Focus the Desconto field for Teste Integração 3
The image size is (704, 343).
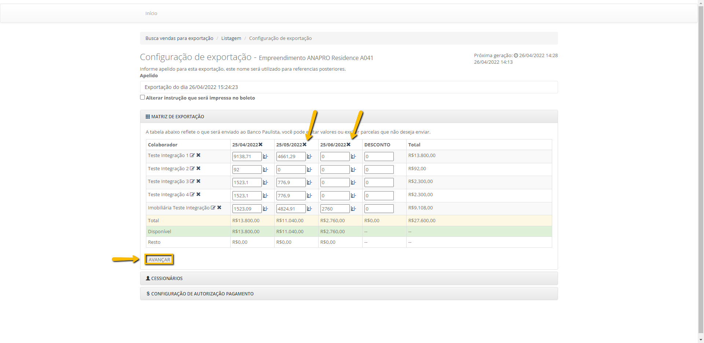[379, 183]
